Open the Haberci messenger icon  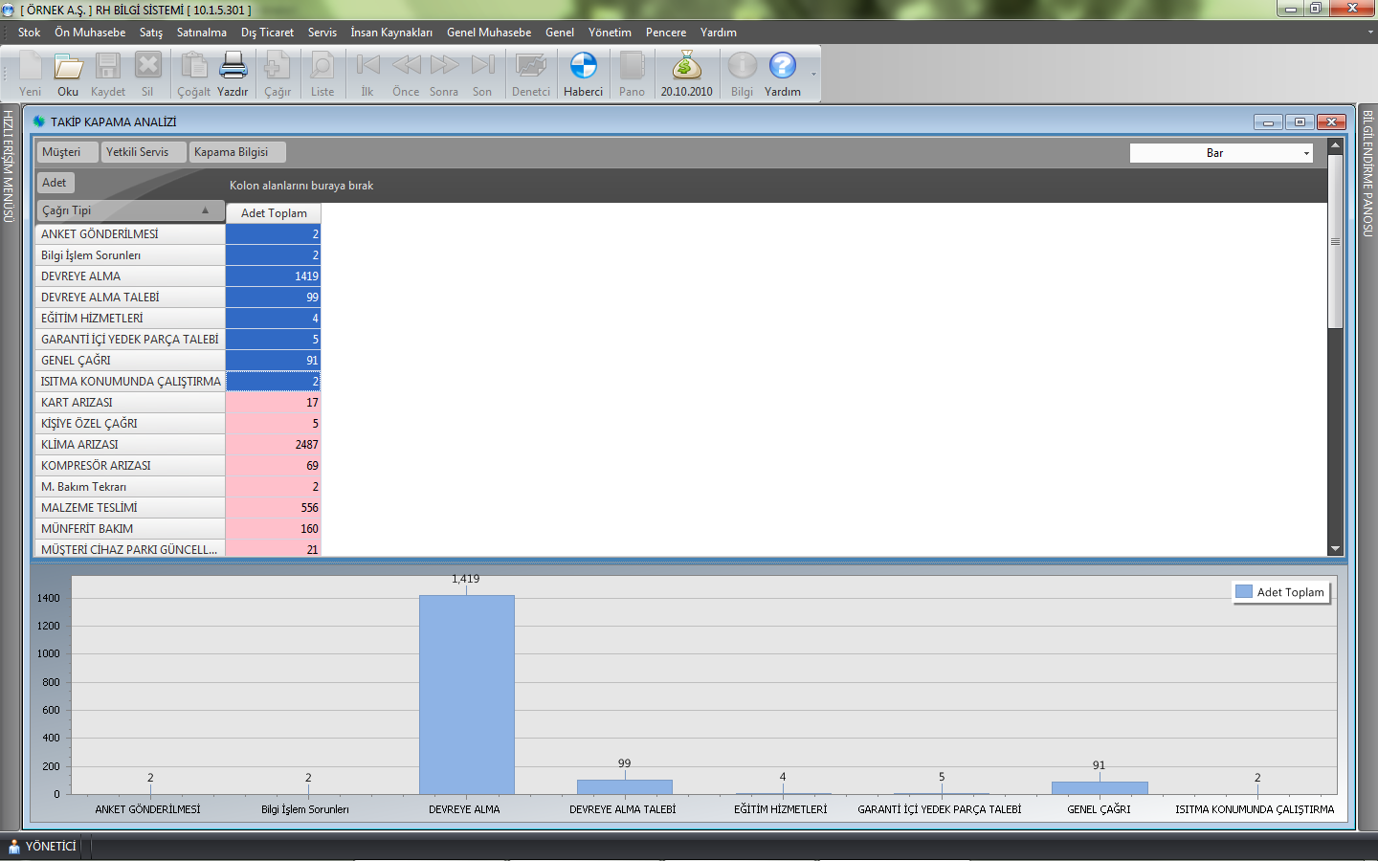pos(583,67)
